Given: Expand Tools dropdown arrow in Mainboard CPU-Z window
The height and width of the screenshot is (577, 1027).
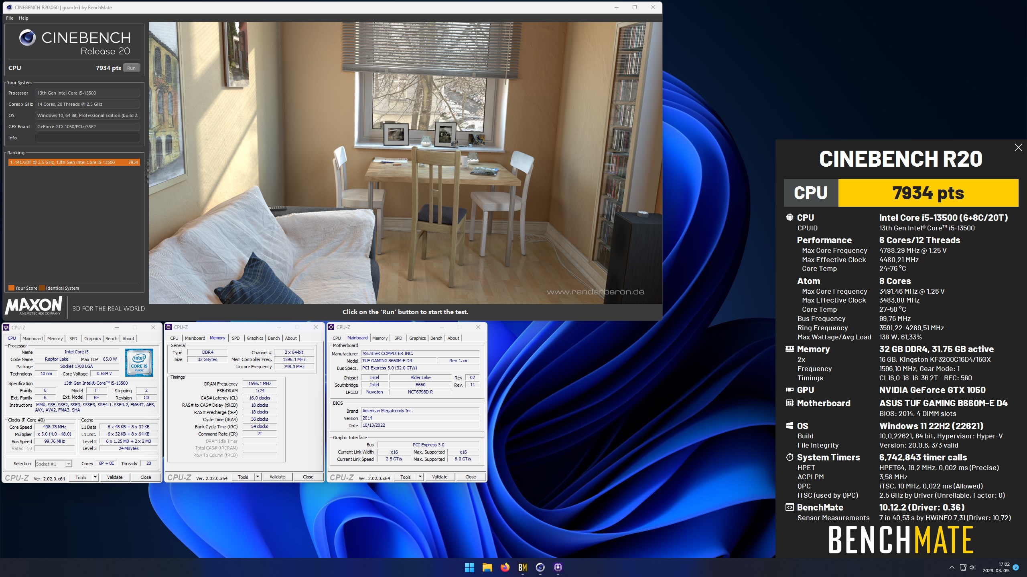Looking at the screenshot, I should [420, 477].
